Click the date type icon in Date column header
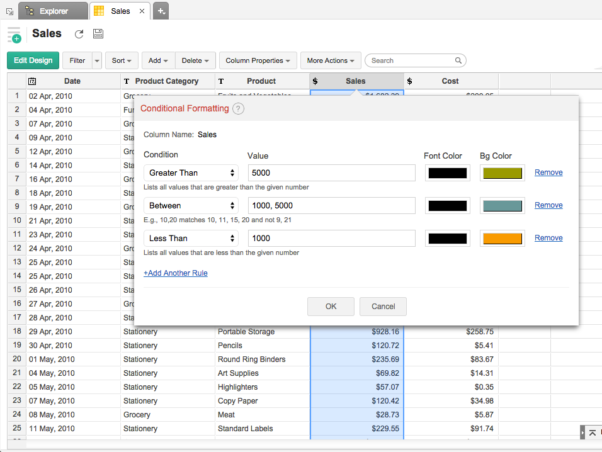The width and height of the screenshot is (602, 452). point(32,81)
